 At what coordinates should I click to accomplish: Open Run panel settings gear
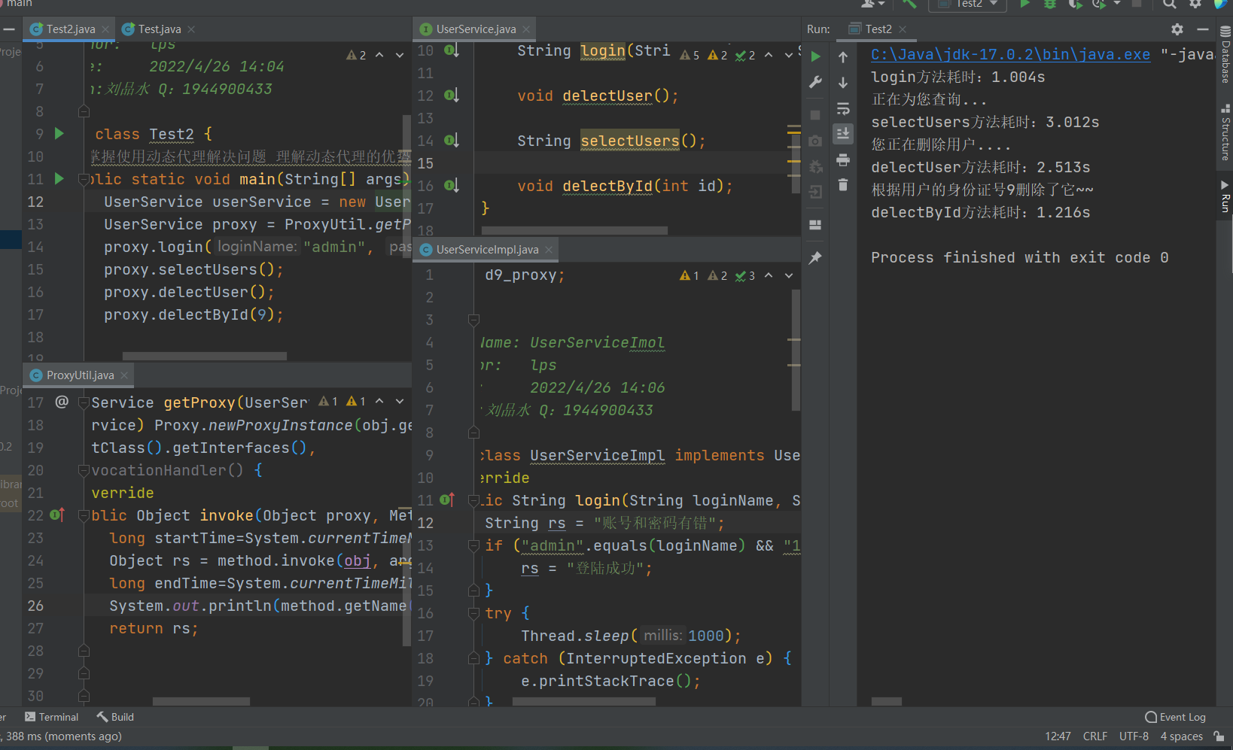click(x=1177, y=29)
